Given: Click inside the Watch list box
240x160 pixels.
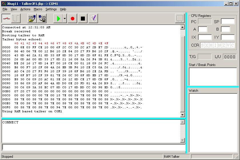Looking at the screenshot, I should click(x=213, y=123).
